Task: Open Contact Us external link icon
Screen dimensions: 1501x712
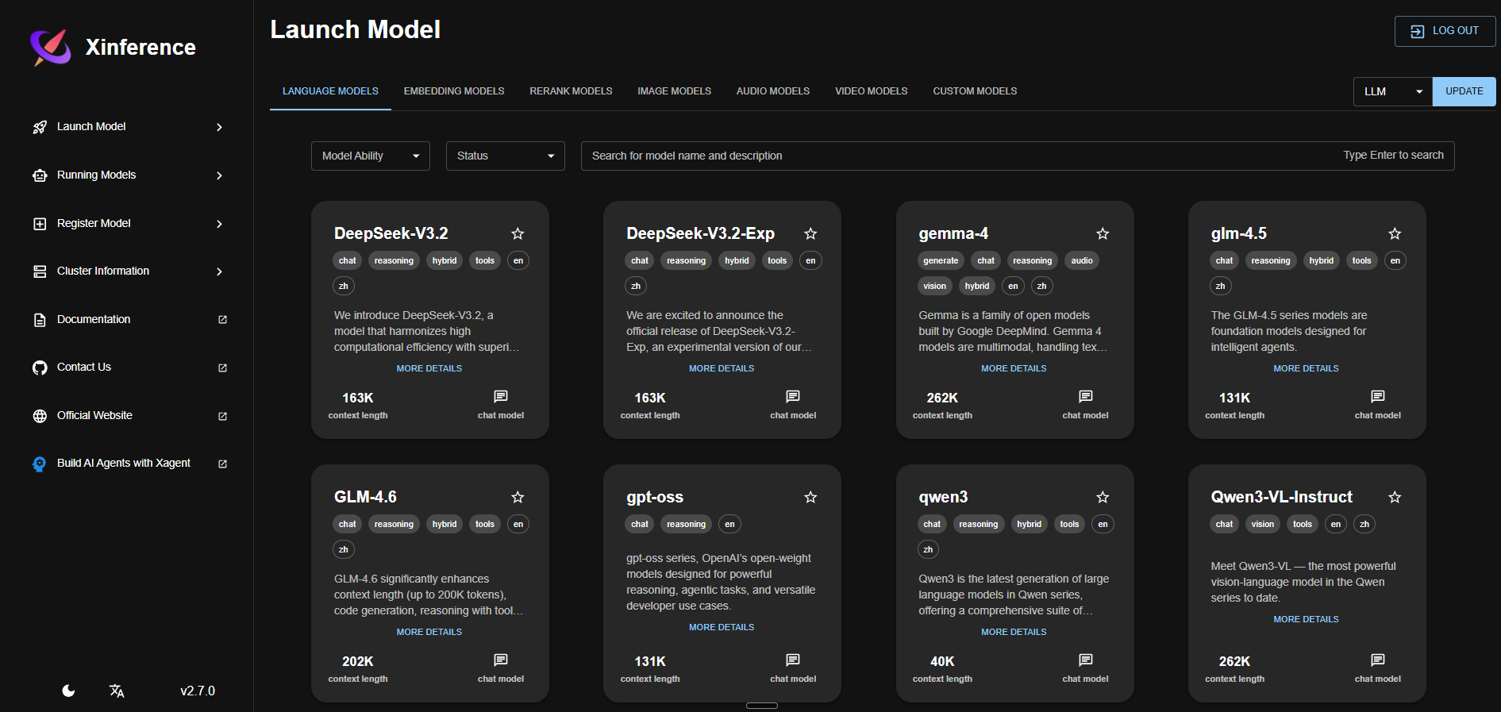Action: coord(222,368)
